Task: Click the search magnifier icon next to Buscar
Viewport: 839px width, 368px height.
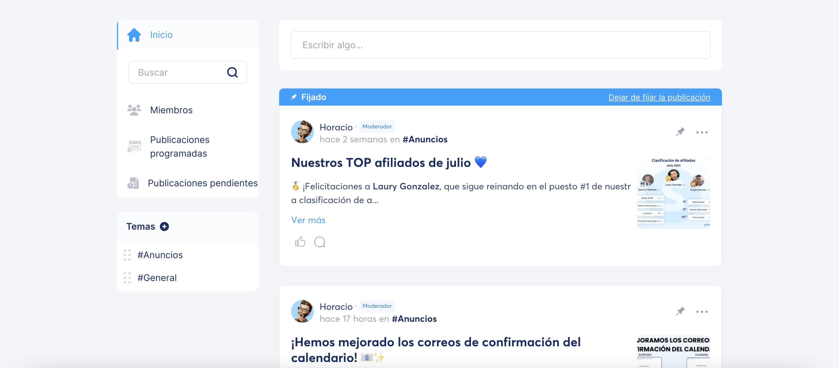Action: point(233,72)
